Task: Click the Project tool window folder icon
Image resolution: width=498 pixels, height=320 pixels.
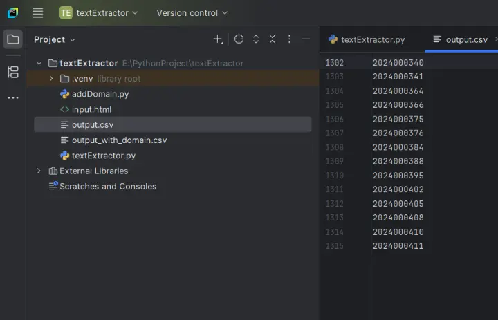Action: 12,39
